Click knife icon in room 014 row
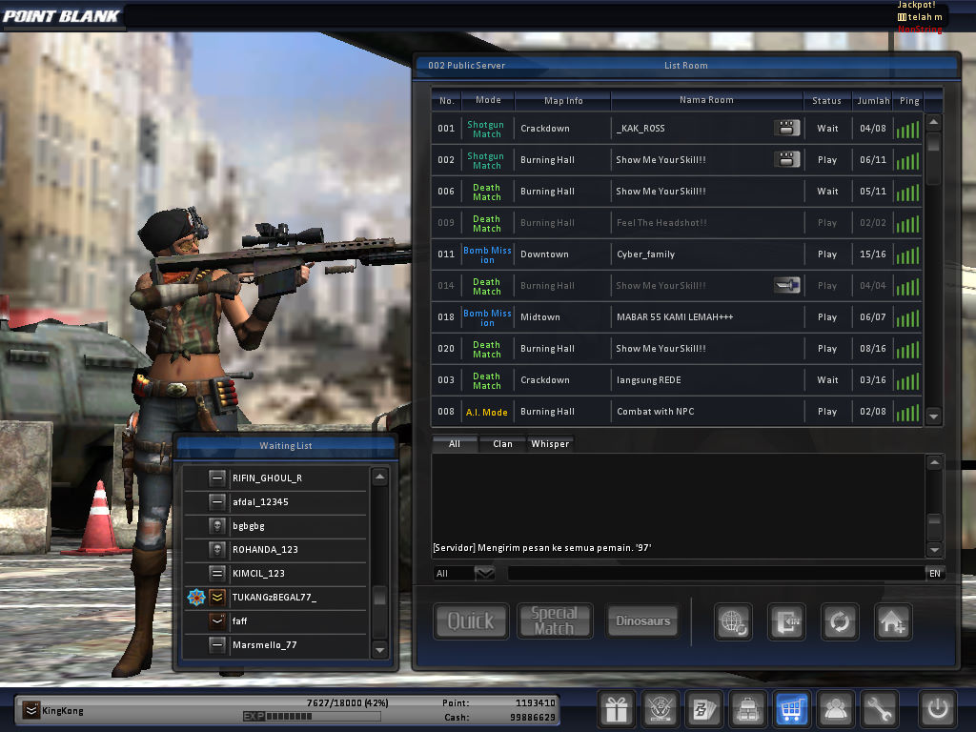The width and height of the screenshot is (976, 732). (786, 285)
